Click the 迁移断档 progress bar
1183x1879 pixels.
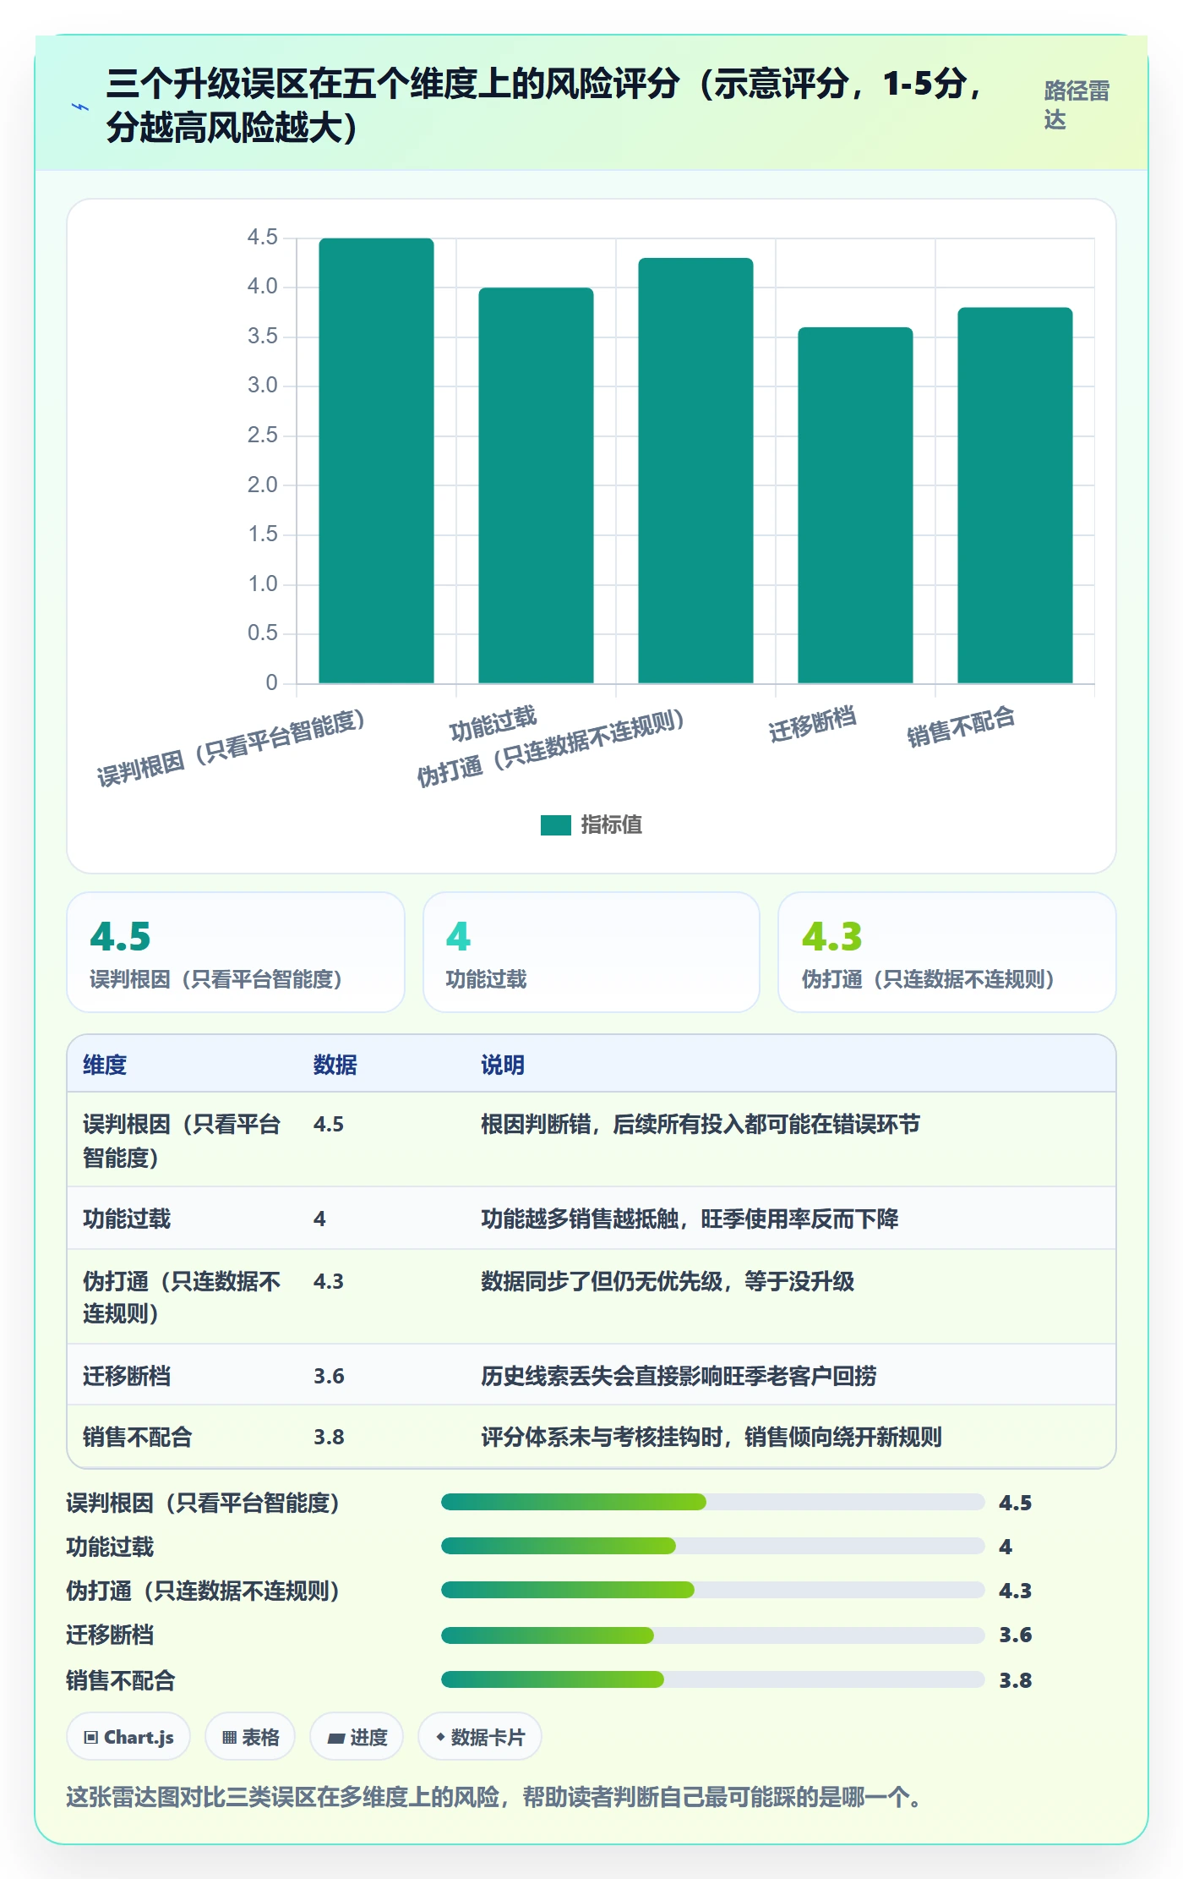712,1635
